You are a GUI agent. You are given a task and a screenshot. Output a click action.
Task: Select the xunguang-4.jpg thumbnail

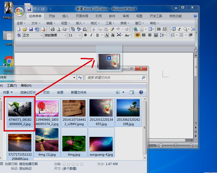tap(101, 144)
